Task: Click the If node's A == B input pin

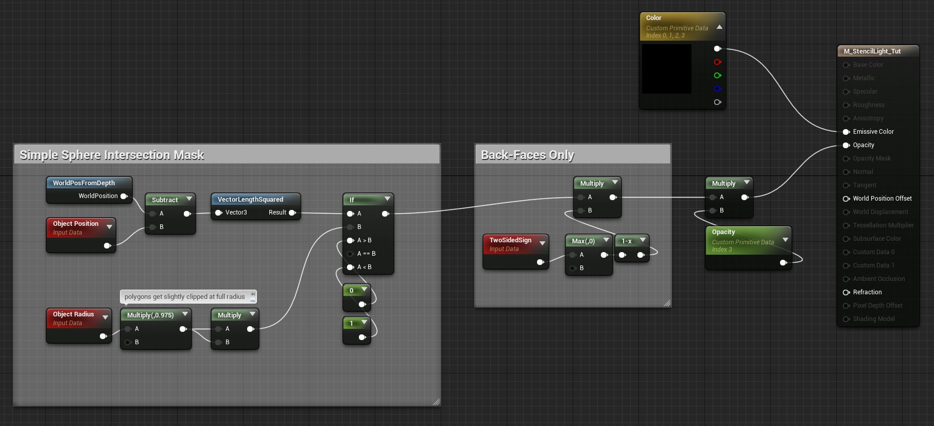Action: [x=350, y=254]
